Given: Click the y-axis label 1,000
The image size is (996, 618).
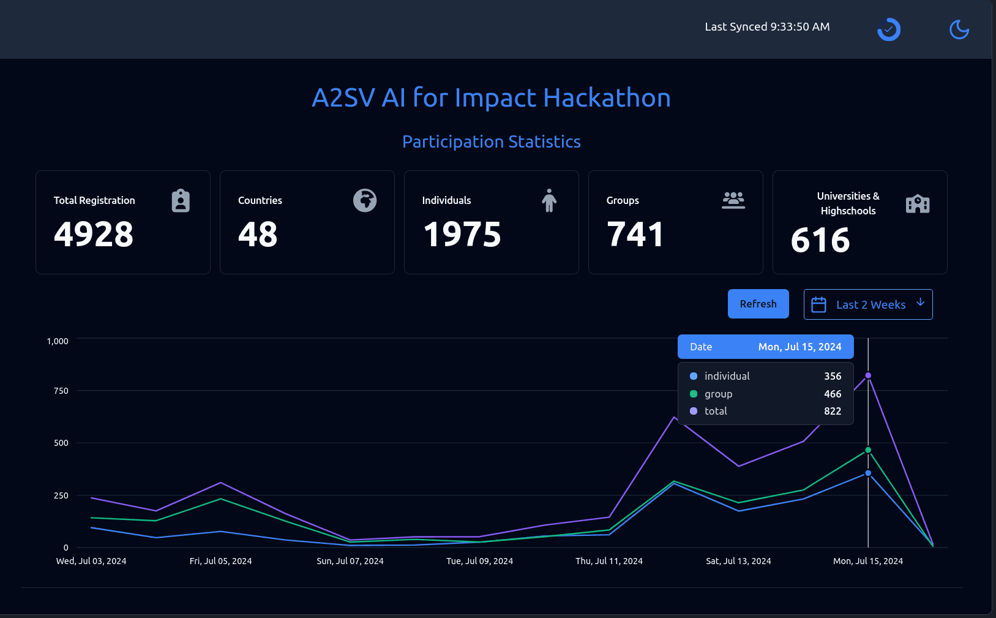Looking at the screenshot, I should tap(58, 341).
